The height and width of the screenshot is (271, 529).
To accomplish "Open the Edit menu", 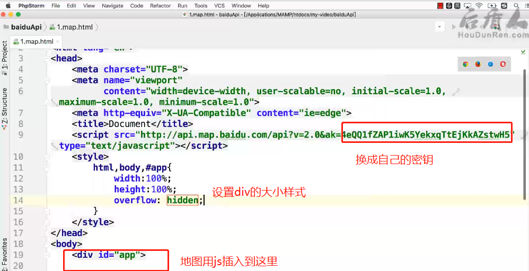I will pos(71,6).
